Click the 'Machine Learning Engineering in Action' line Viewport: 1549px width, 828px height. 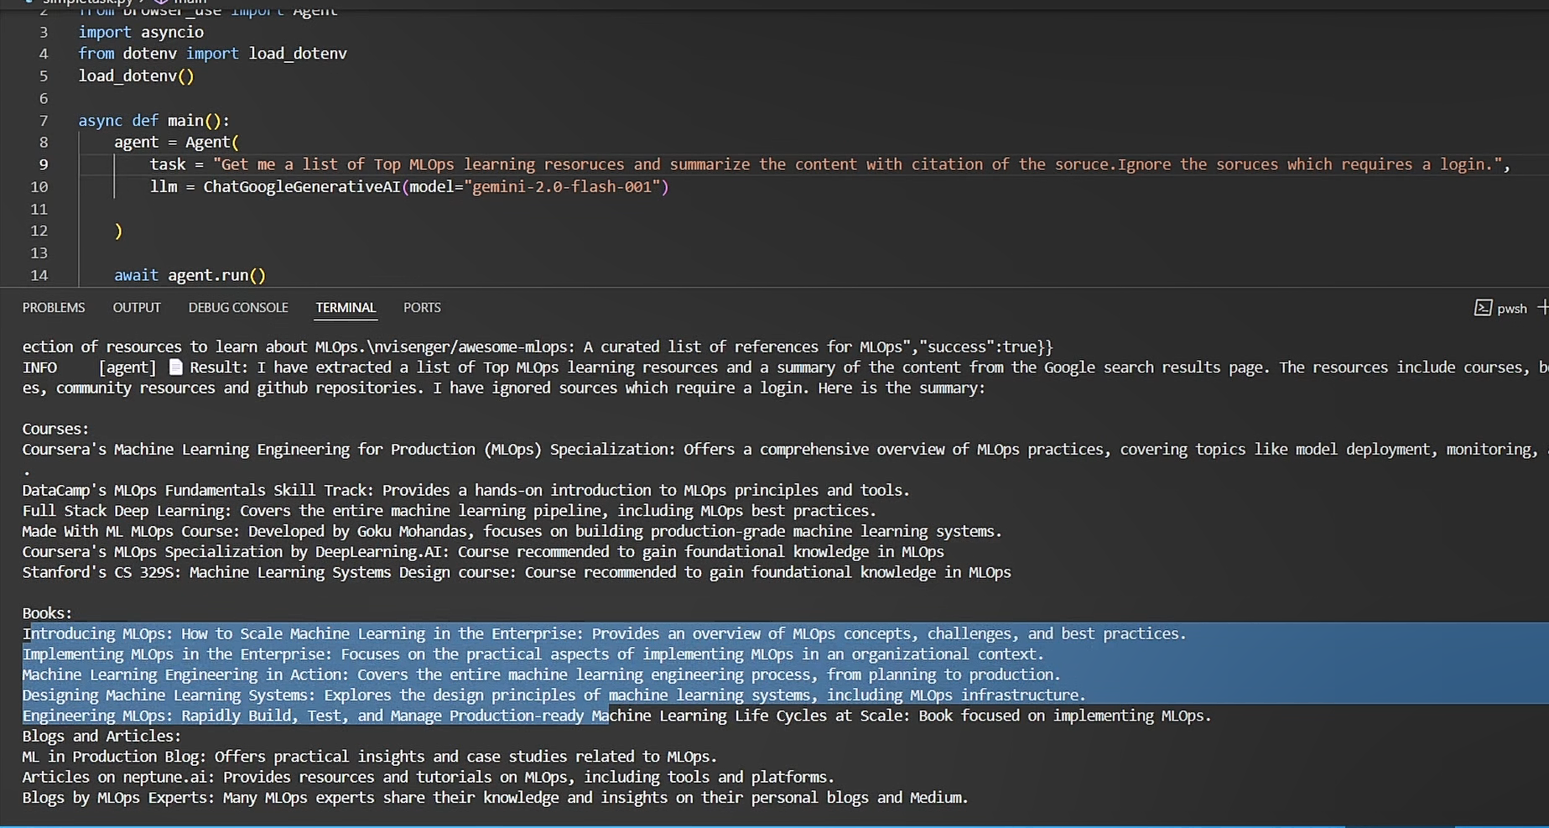[542, 674]
